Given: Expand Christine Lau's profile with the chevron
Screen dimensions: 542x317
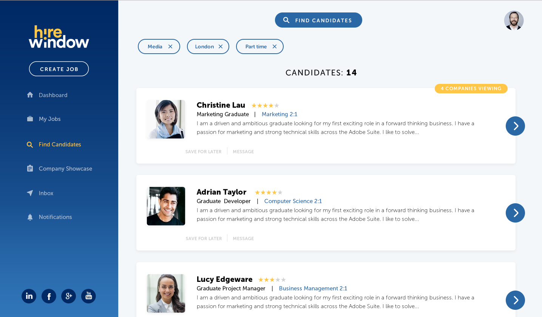Looking at the screenshot, I should point(515,126).
